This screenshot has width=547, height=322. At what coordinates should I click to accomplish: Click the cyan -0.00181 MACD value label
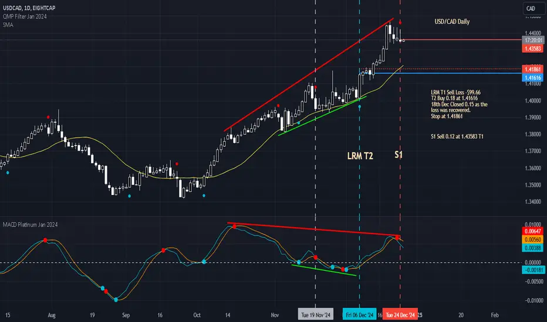[533, 270]
